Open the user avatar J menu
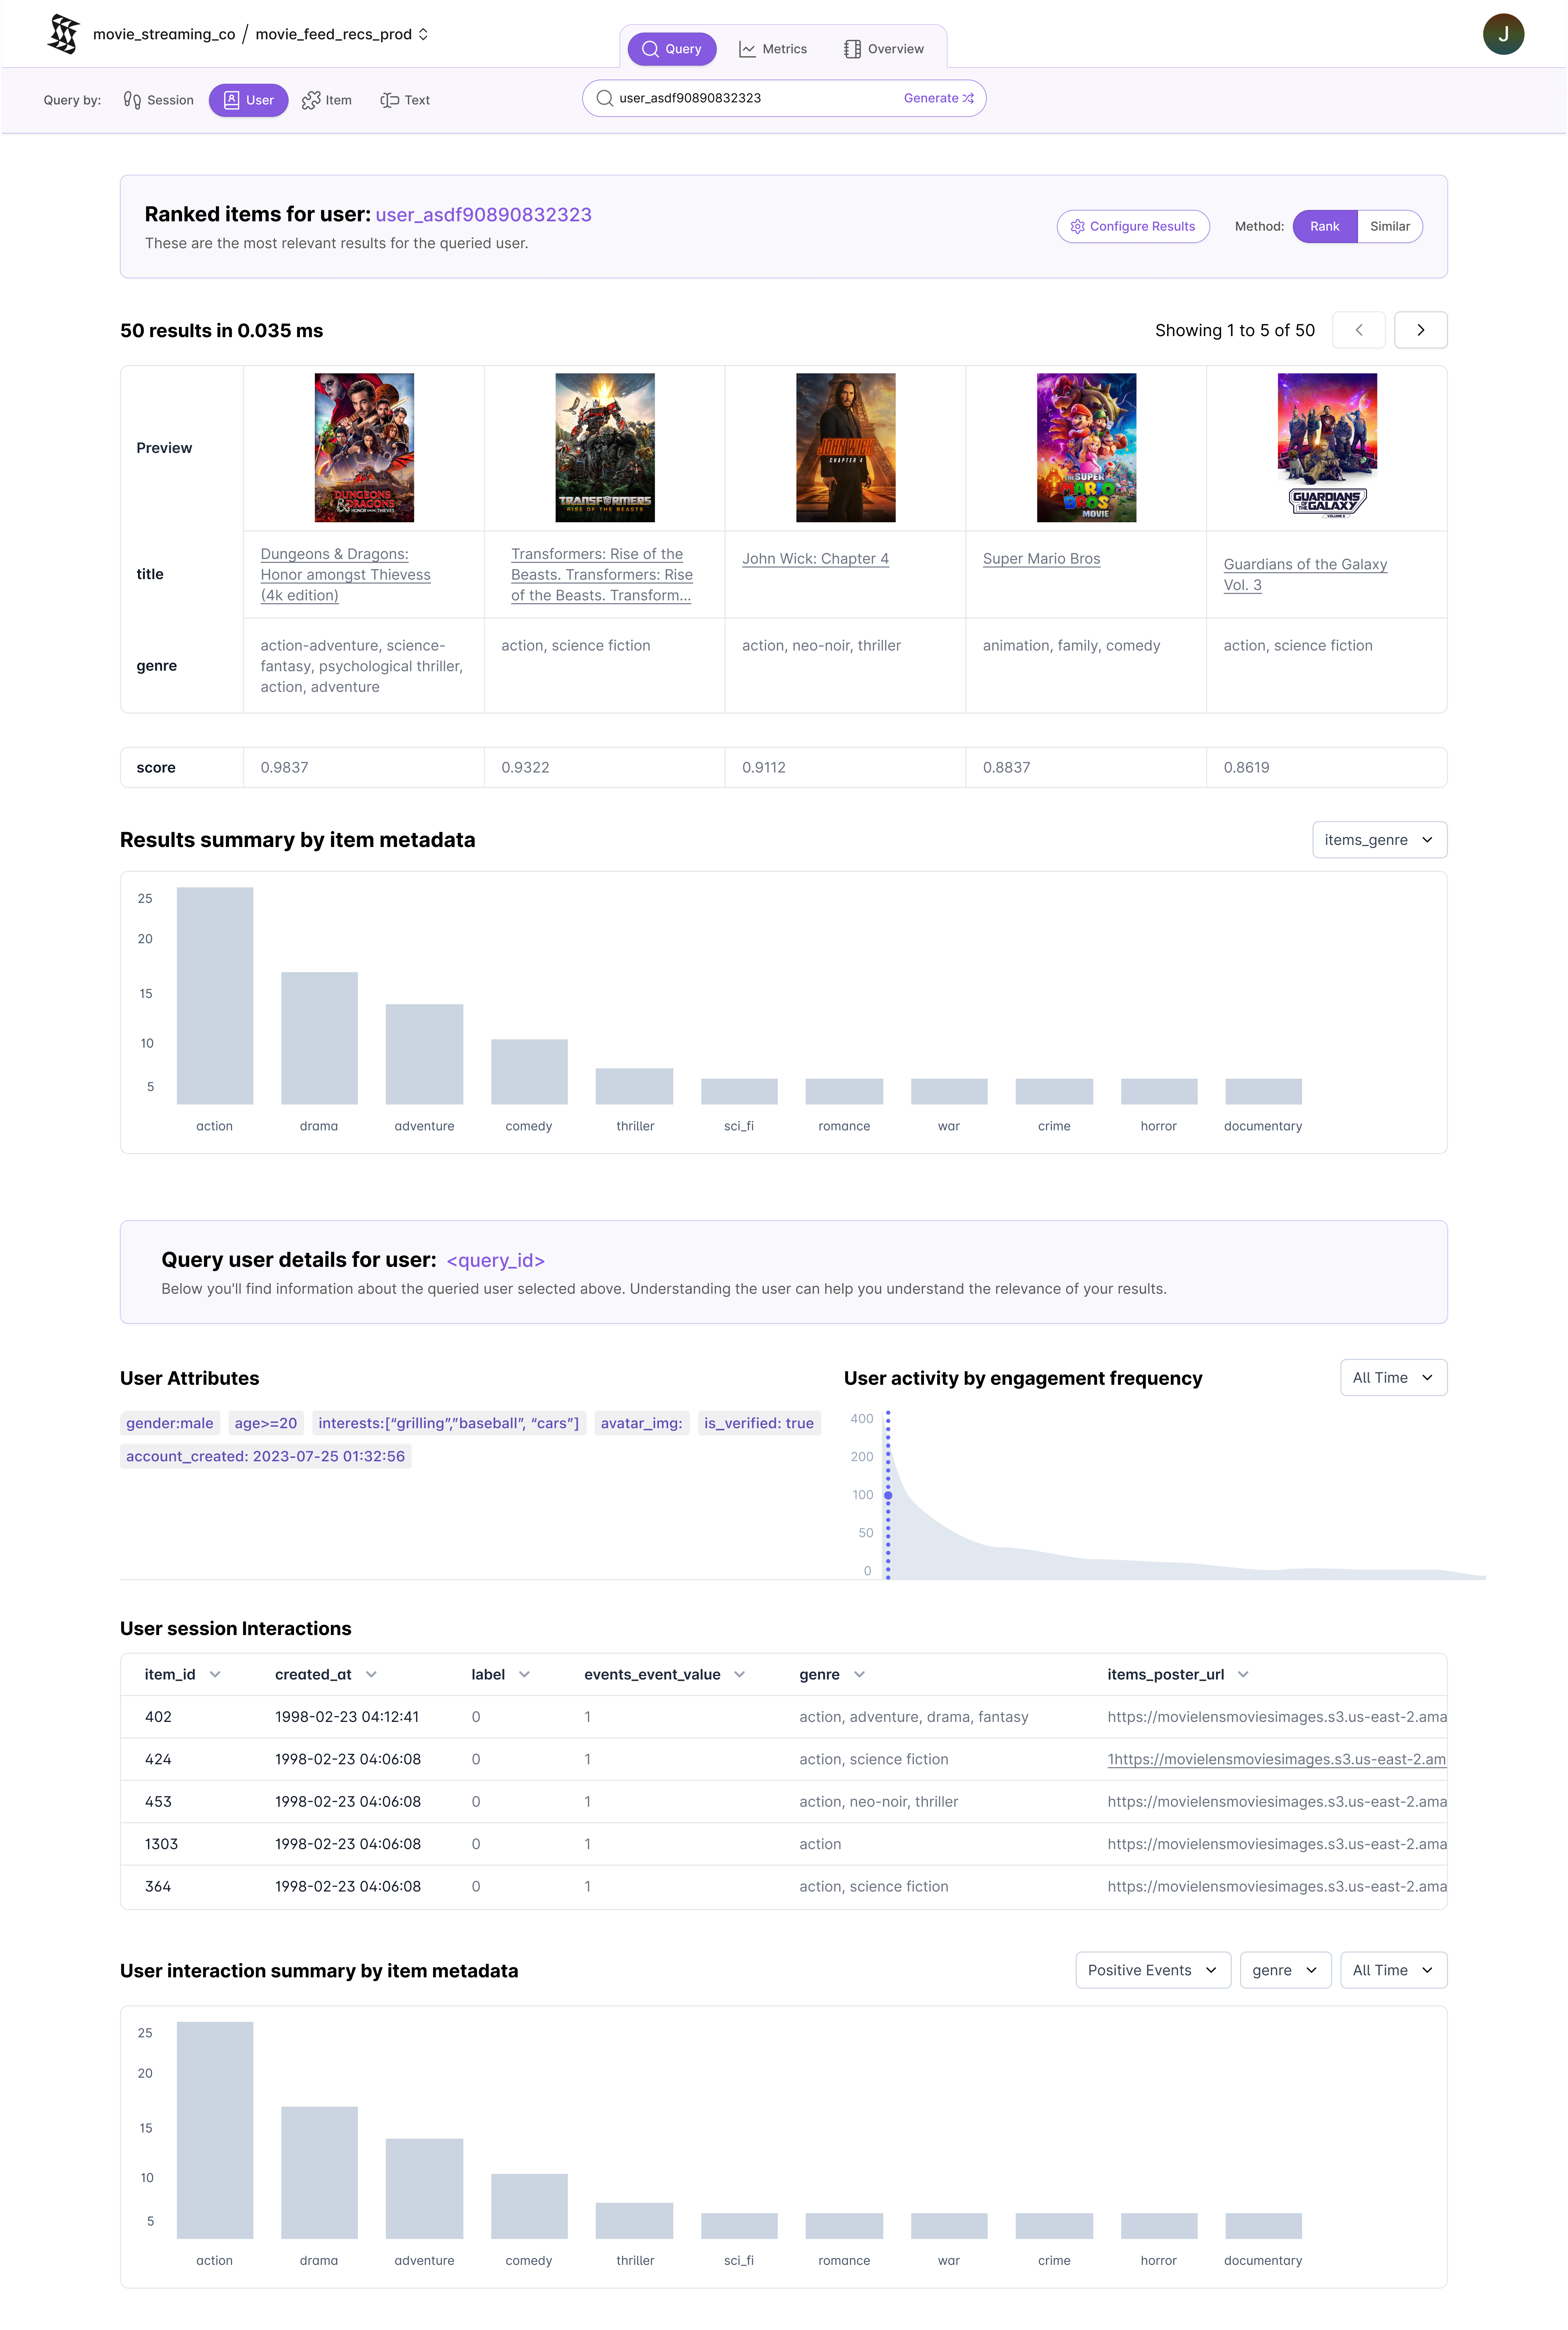 [1502, 34]
